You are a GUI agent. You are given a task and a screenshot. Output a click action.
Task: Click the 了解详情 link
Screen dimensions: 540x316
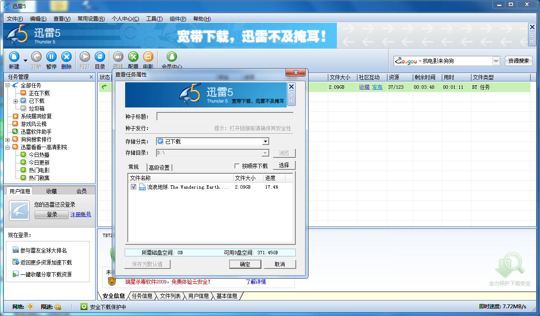pos(255,282)
